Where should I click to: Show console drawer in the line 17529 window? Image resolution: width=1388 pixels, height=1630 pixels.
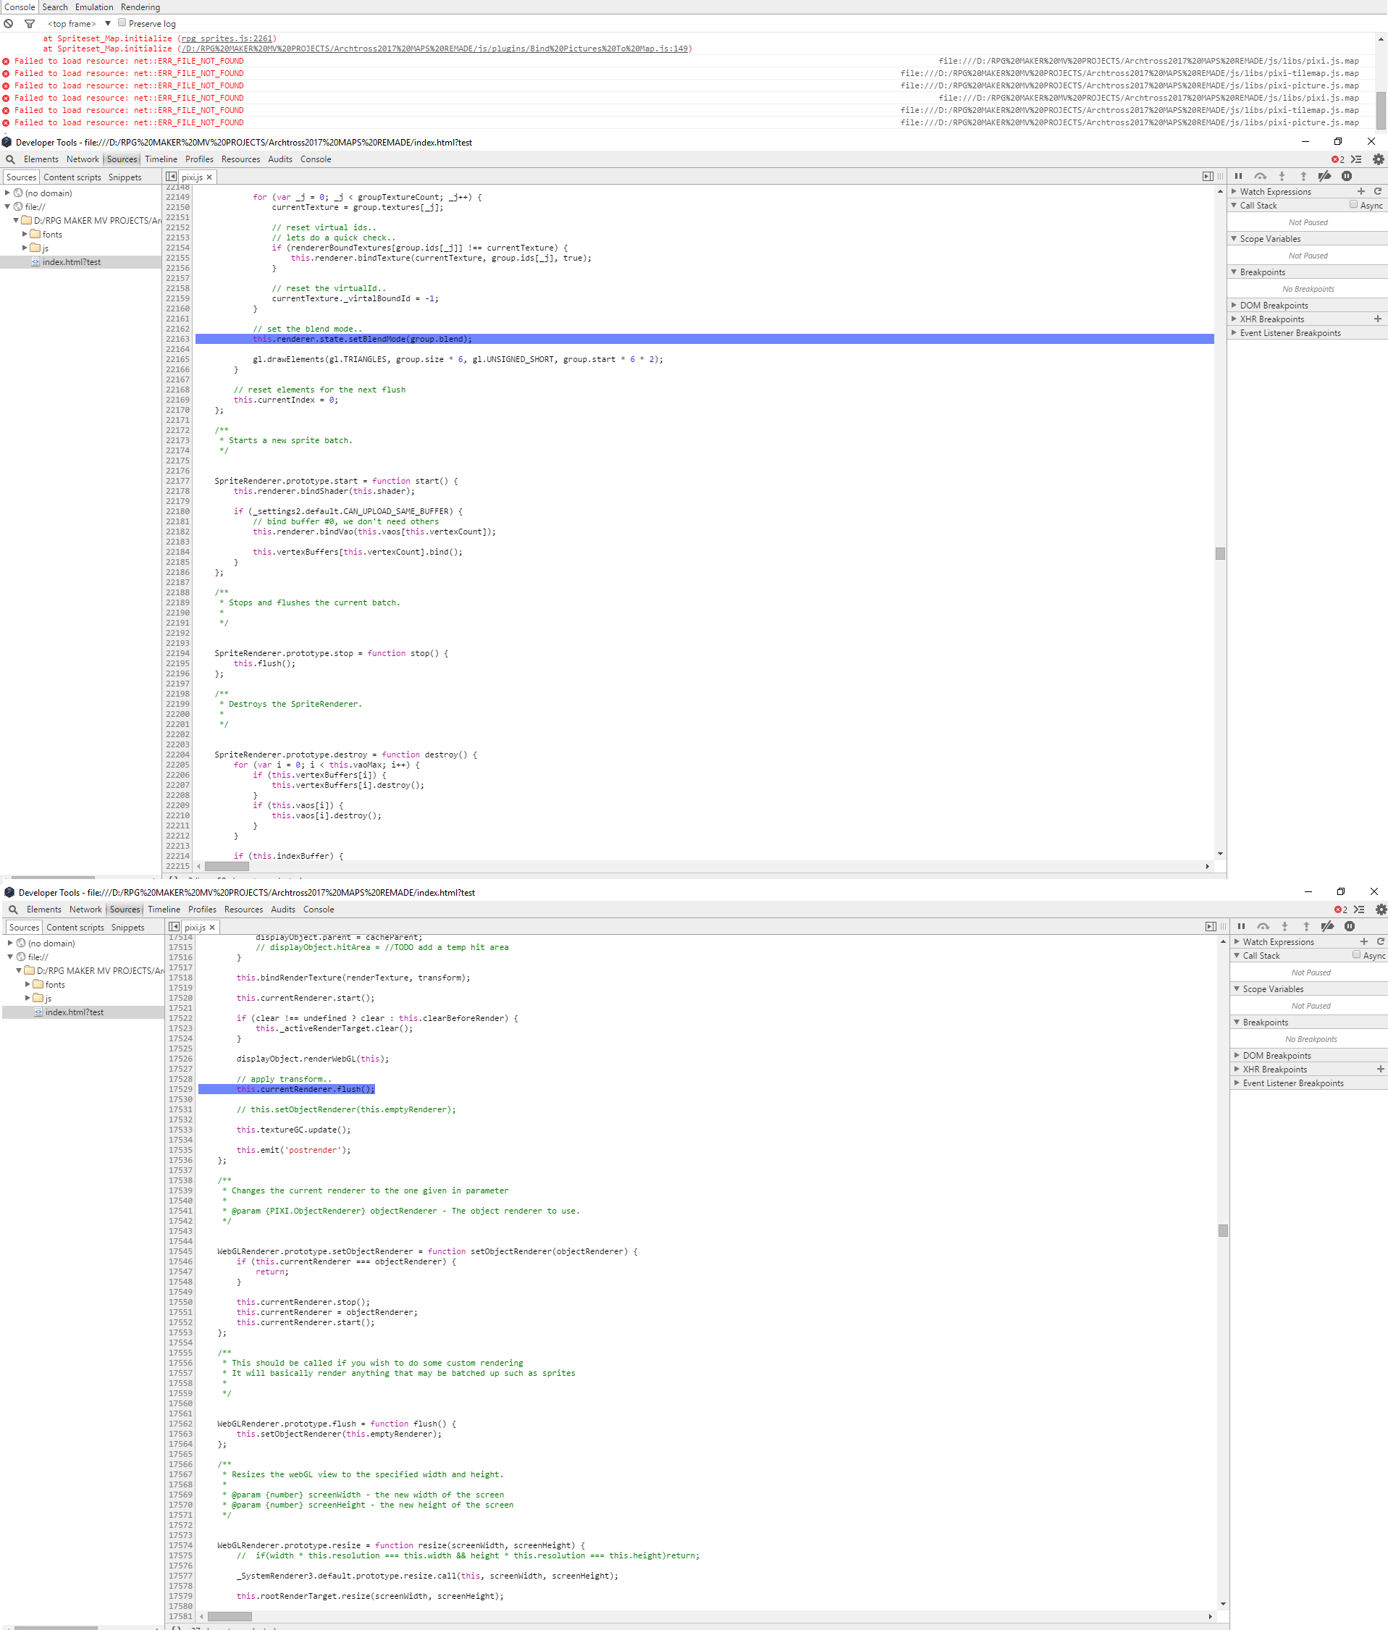coord(1360,910)
